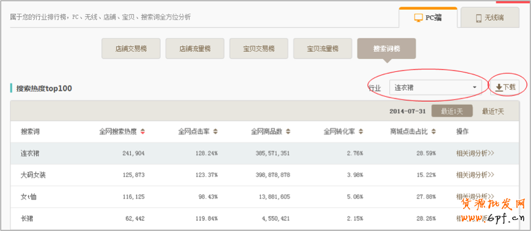Sort by 商城点击占比 column arrows
Screen dimensions: 531x231
tap(433, 132)
